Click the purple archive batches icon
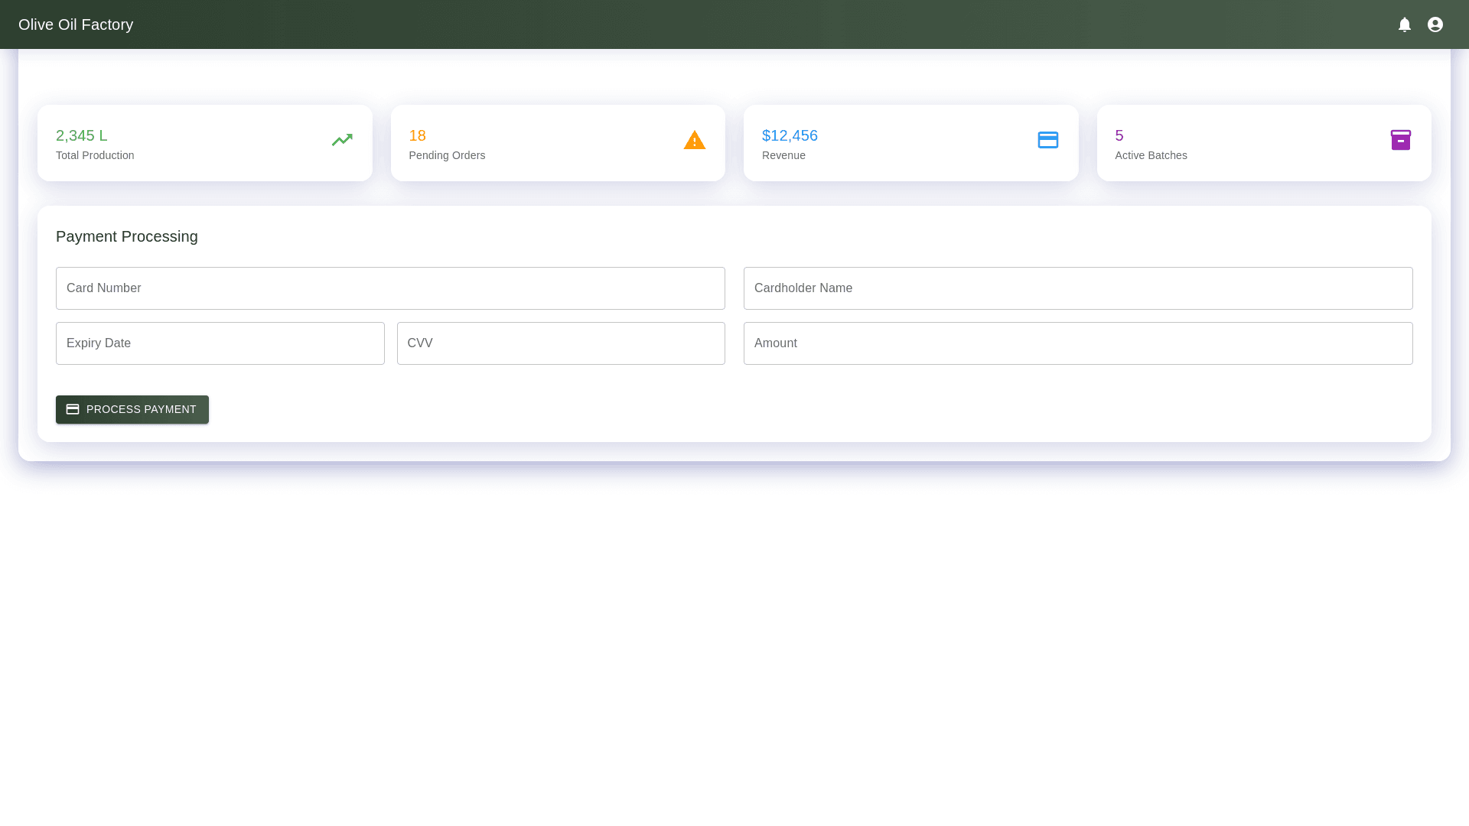Viewport: 1469px width, 826px height. click(1401, 140)
